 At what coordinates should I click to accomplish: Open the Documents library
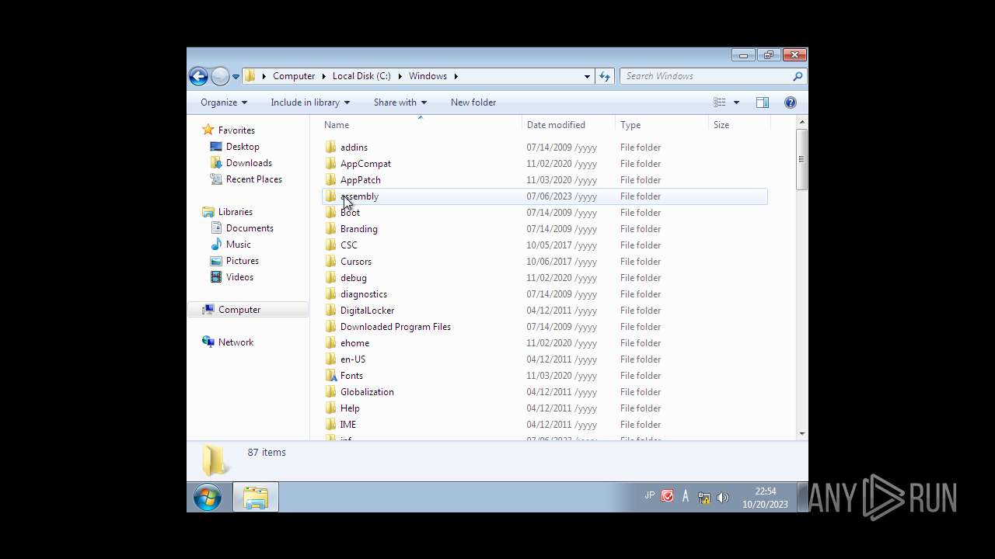[250, 228]
